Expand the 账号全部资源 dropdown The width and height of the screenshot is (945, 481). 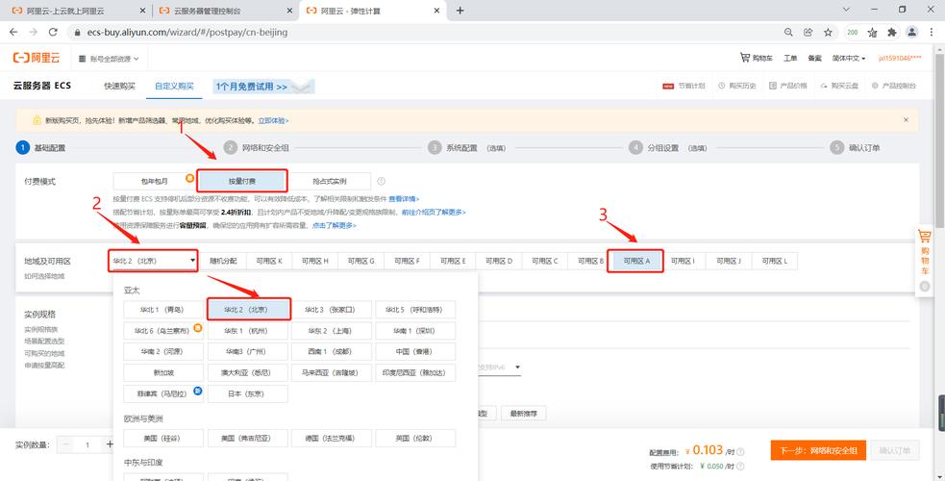(x=109, y=59)
